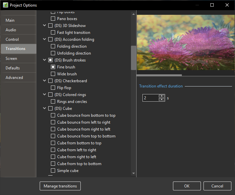Click the Project Options app icon in title bar

[5, 5]
